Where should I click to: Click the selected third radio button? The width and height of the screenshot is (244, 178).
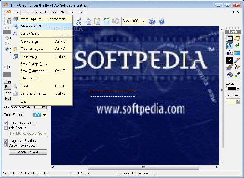click(7, 49)
